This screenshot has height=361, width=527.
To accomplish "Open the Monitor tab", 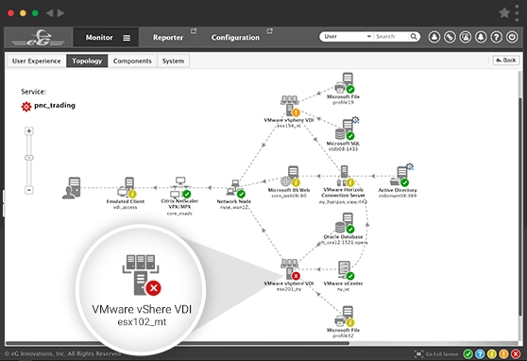I will (106, 38).
